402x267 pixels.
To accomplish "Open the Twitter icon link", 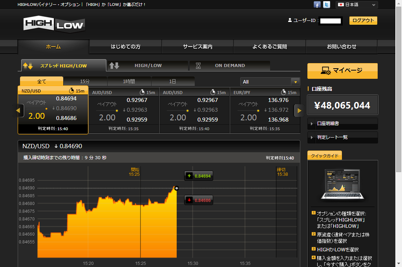I will pyautogui.click(x=326, y=5).
